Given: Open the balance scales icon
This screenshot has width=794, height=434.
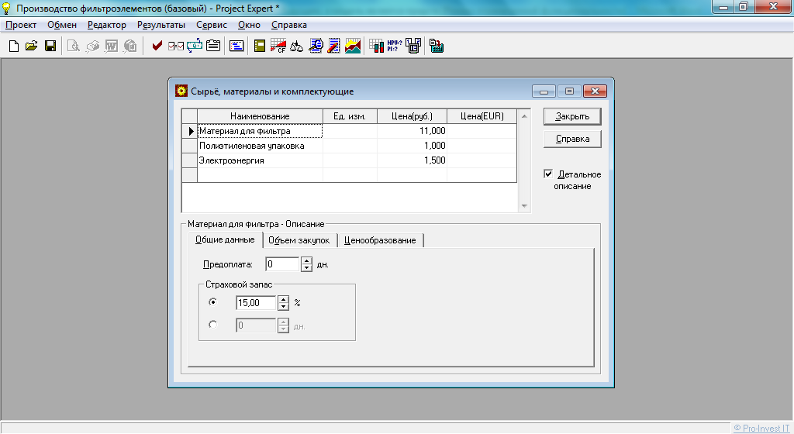Looking at the screenshot, I should click(x=296, y=46).
